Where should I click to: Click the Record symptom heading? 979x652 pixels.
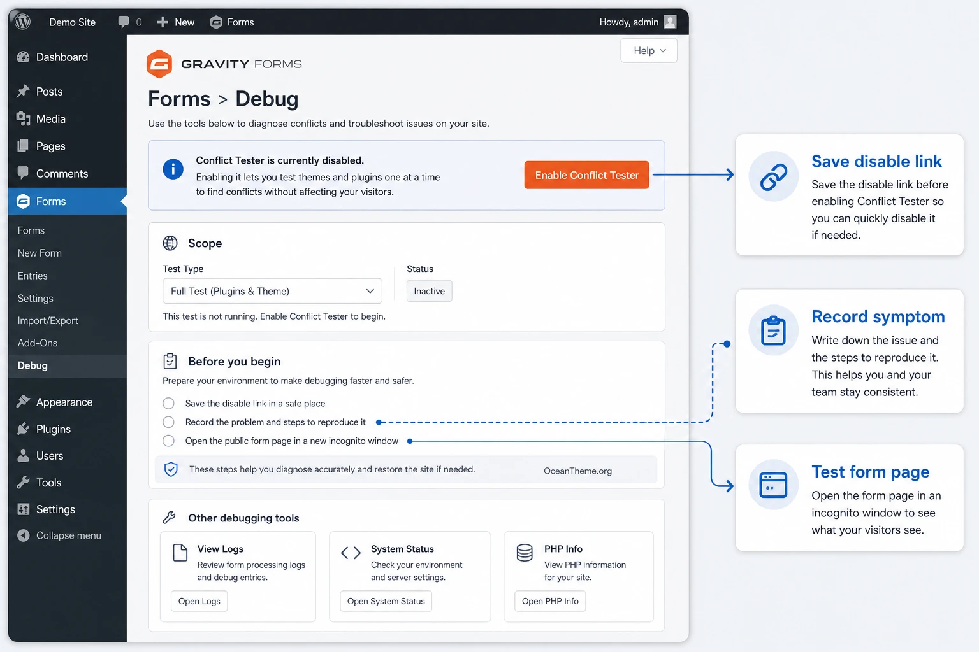click(878, 316)
